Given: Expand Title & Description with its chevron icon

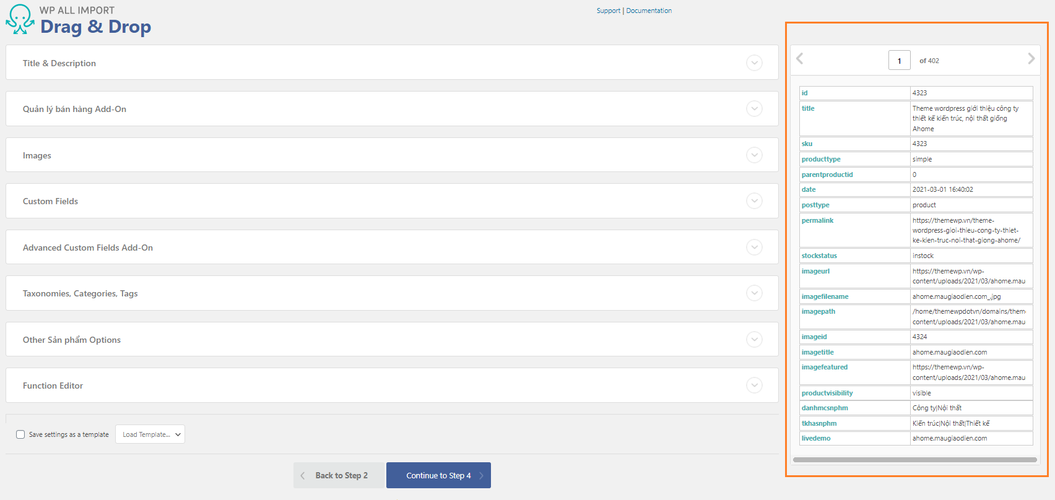Looking at the screenshot, I should [754, 62].
